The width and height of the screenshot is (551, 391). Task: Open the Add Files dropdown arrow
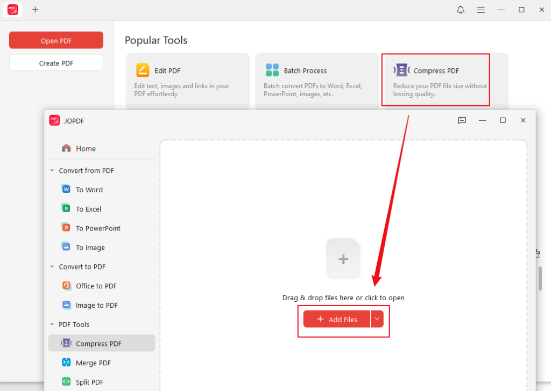[377, 319]
